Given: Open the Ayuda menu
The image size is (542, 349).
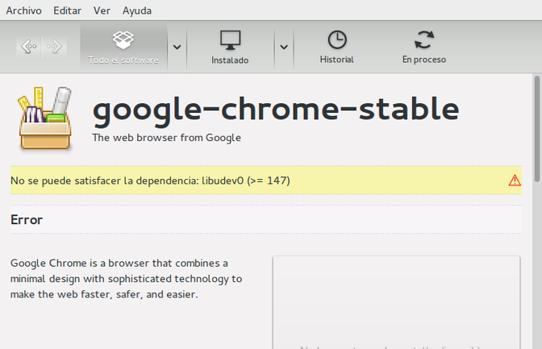Looking at the screenshot, I should [136, 10].
